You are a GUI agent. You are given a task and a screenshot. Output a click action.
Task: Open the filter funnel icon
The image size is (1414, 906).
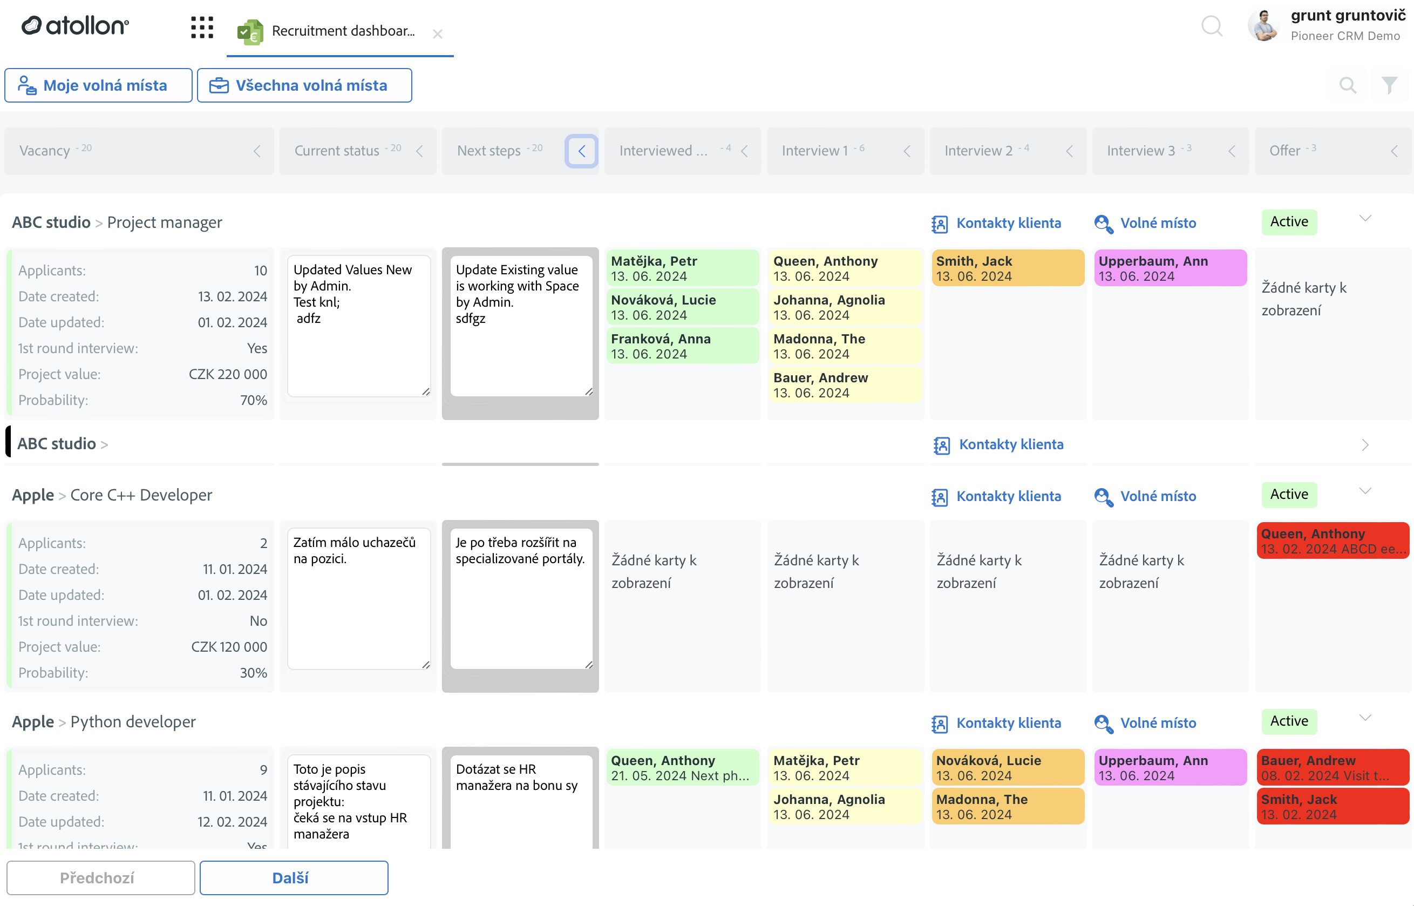(x=1389, y=85)
